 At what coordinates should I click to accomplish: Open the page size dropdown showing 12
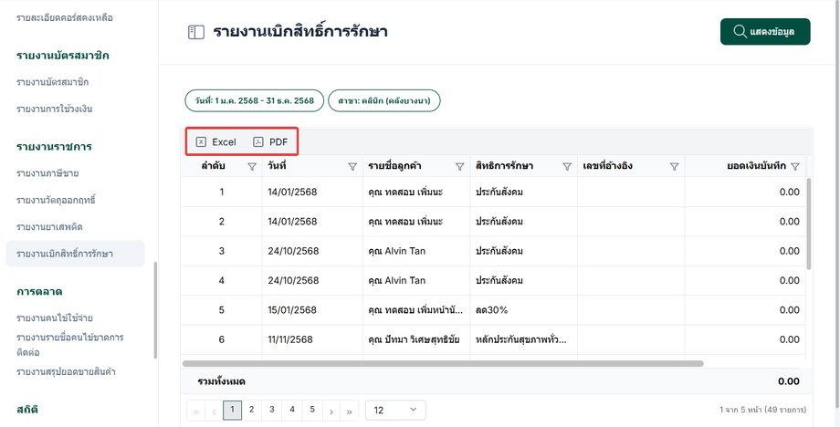coord(395,411)
